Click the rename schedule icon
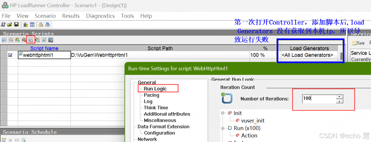 17,140
